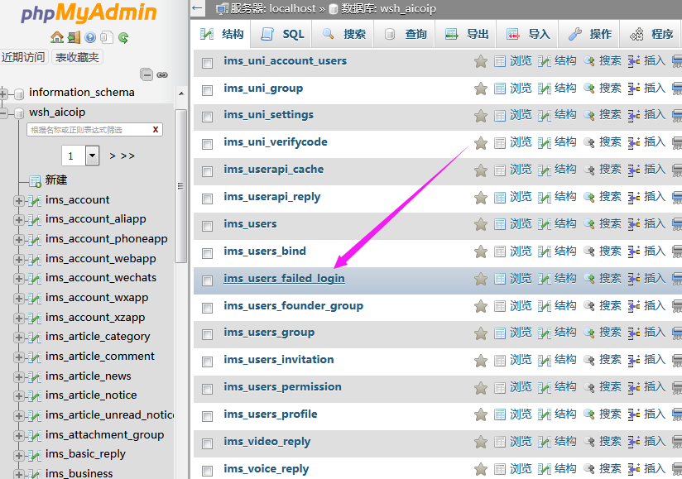Viewport: 682px width, 479px height.
Task: Click the 近期访问 (Recent) button
Action: 23,57
